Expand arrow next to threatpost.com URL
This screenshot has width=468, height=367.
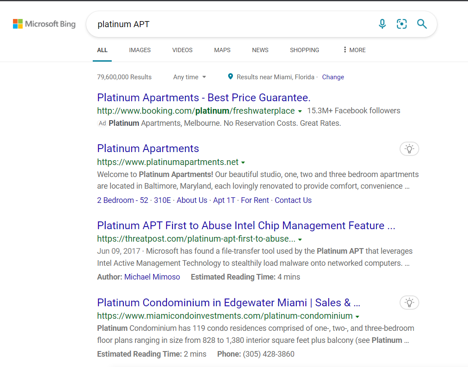pyautogui.click(x=300, y=239)
